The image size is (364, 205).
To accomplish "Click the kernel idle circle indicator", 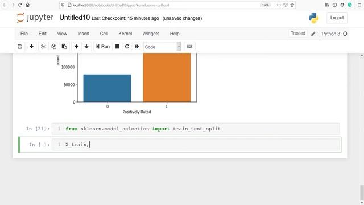I will (x=345, y=34).
